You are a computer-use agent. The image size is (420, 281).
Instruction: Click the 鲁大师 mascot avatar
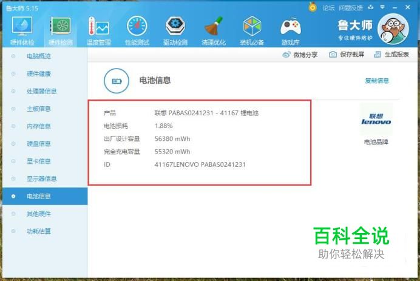pyautogui.click(x=393, y=29)
